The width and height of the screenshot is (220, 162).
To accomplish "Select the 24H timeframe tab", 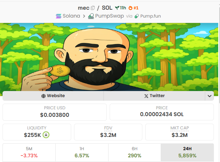I will click(187, 152).
